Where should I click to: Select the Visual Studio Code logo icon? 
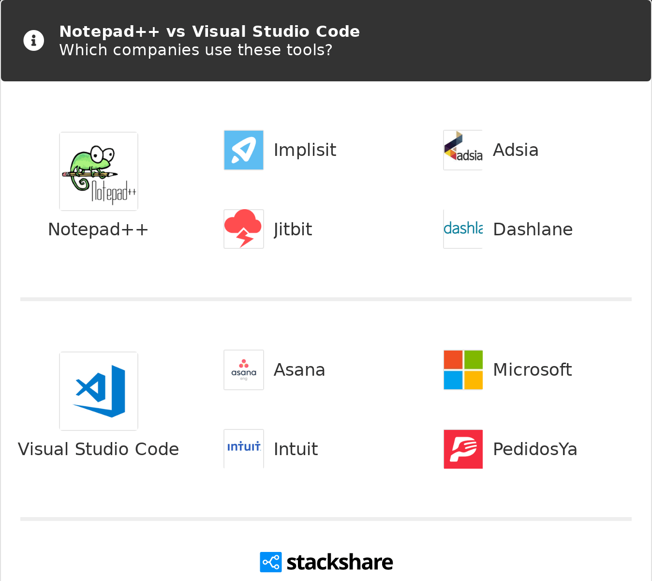point(98,391)
